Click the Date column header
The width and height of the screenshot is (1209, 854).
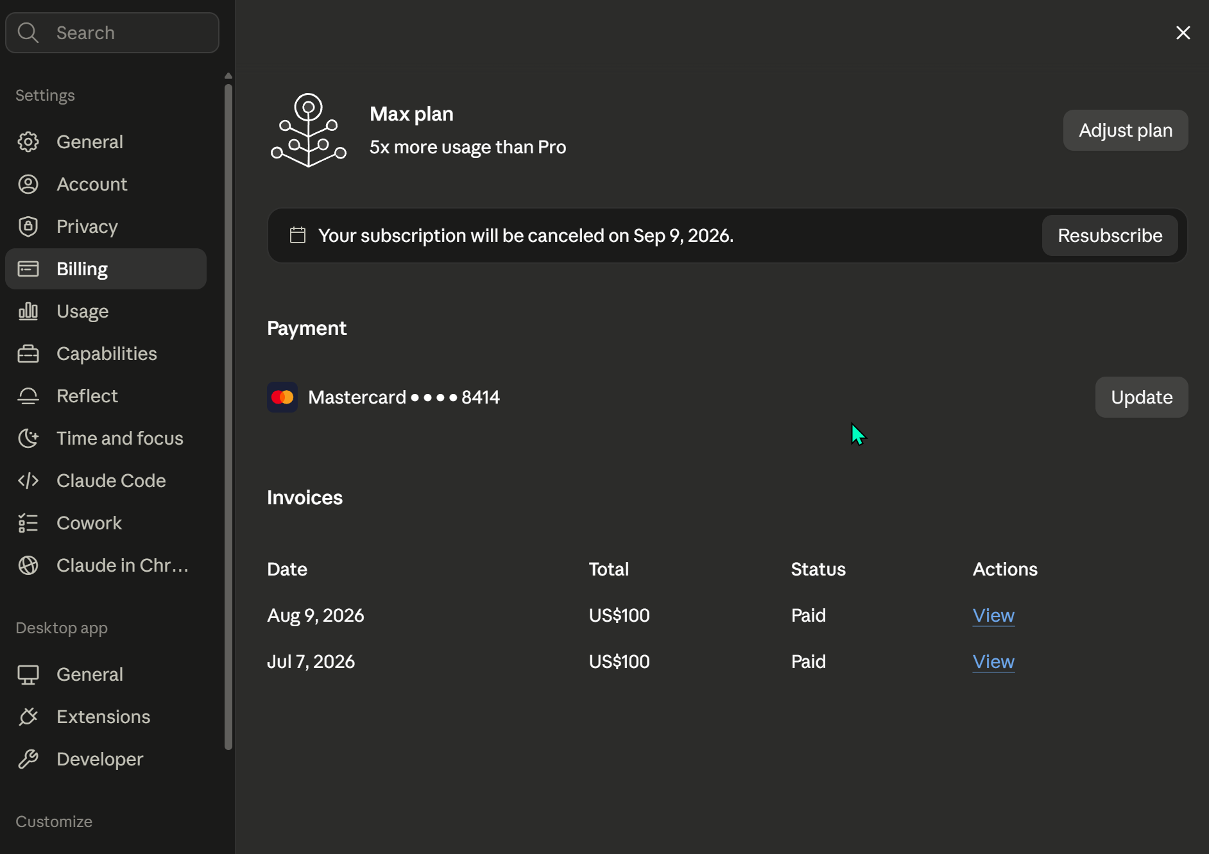[x=287, y=569]
